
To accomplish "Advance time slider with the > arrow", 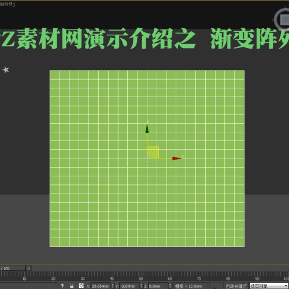I will tap(28, 268).
